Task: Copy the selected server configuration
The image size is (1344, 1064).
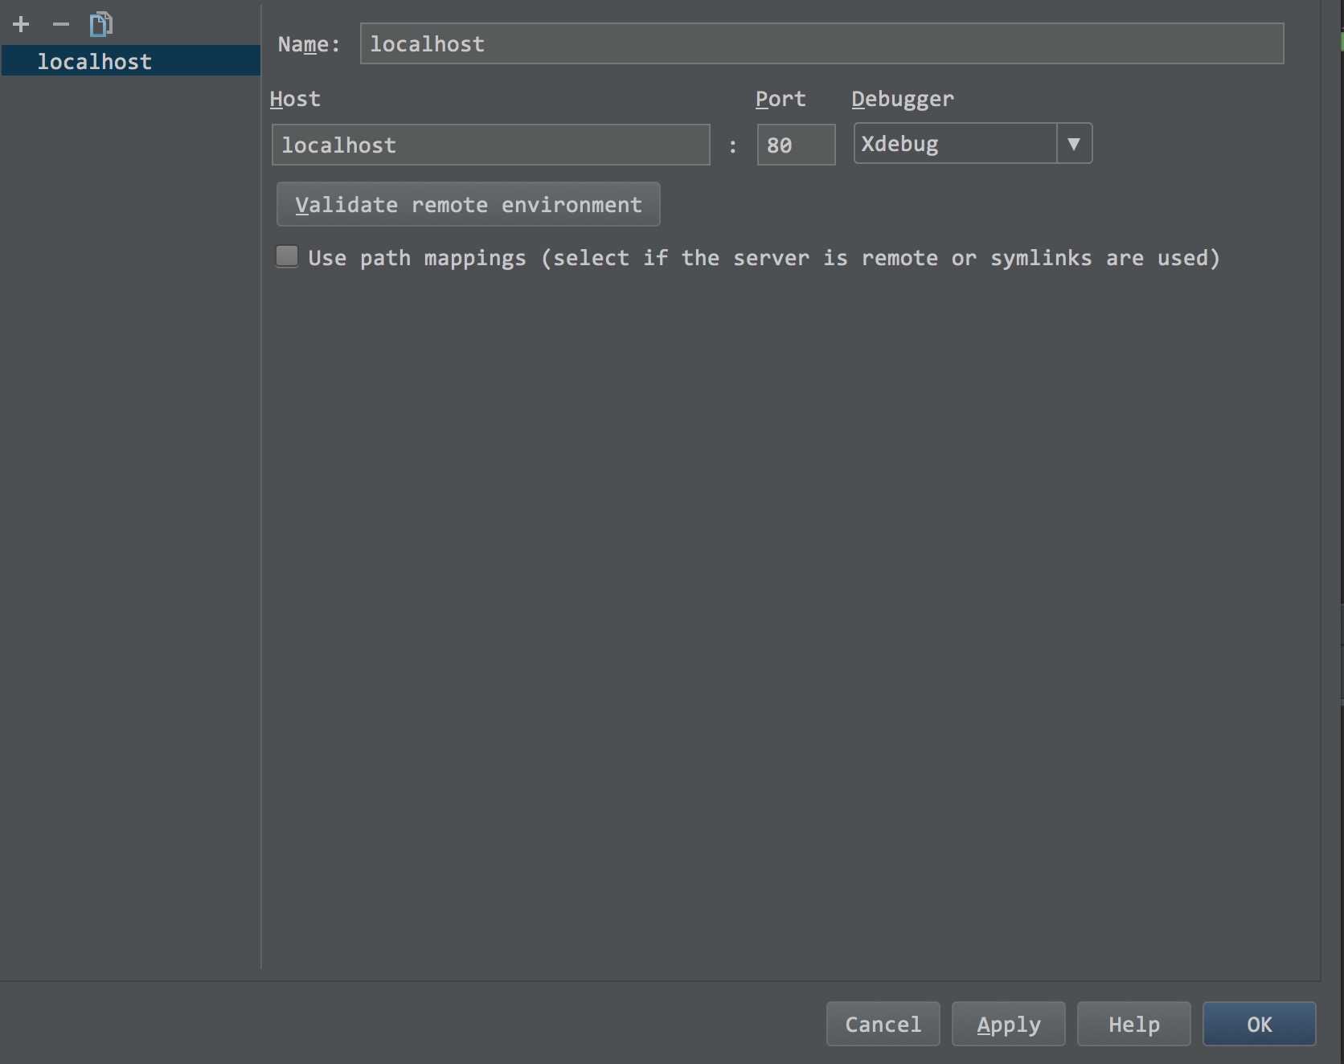Action: (101, 24)
